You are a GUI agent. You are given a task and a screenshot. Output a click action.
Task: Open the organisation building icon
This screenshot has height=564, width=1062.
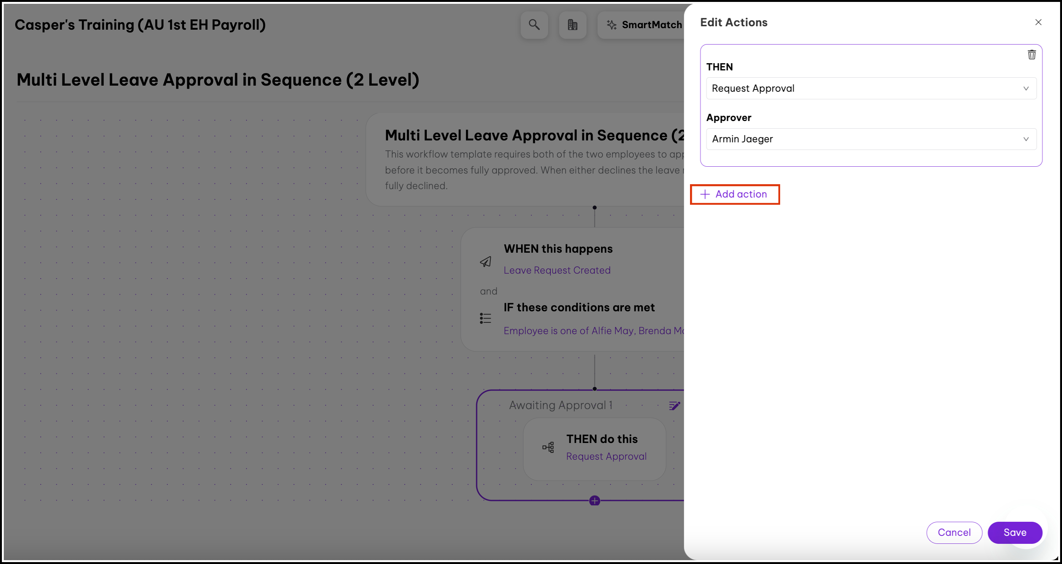pos(572,25)
